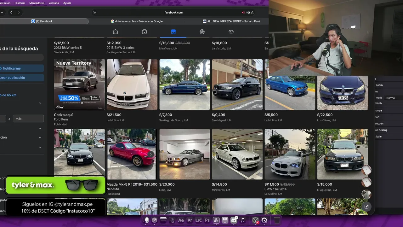Open Music app from the Dock

243,220
